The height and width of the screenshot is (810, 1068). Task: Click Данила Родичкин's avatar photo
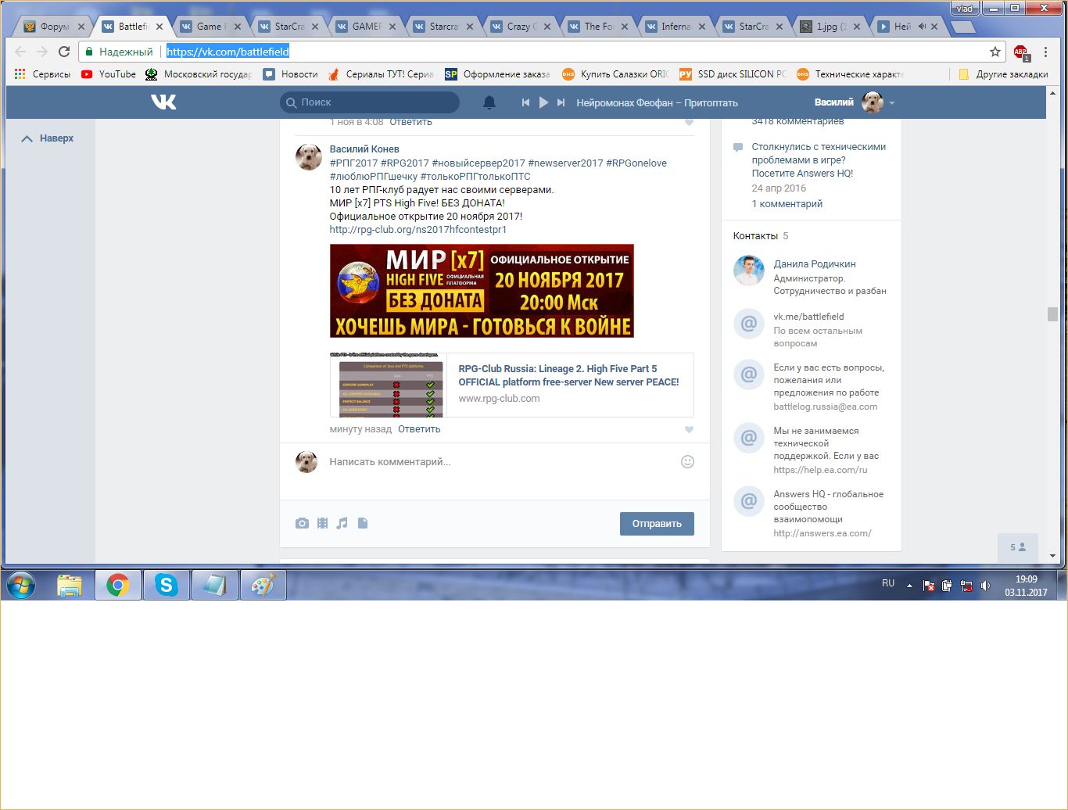pos(748,271)
